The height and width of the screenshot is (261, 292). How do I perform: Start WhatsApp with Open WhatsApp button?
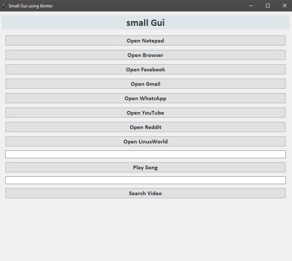click(x=145, y=98)
